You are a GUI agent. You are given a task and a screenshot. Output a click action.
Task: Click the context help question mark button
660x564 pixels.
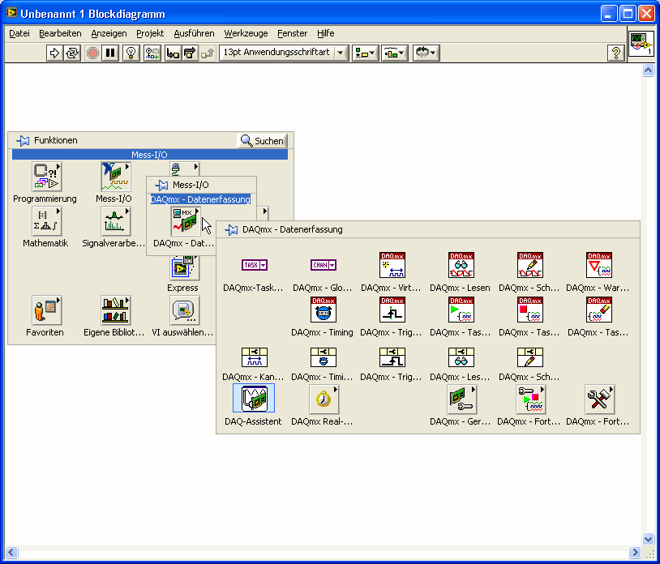click(615, 53)
